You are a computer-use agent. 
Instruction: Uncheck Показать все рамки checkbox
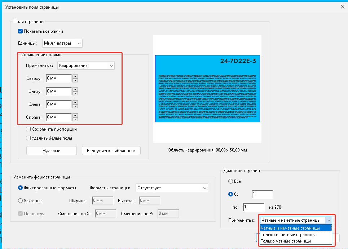21,31
